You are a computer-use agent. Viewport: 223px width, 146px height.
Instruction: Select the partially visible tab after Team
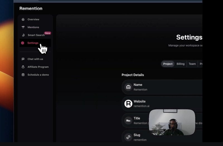[x=200, y=64]
